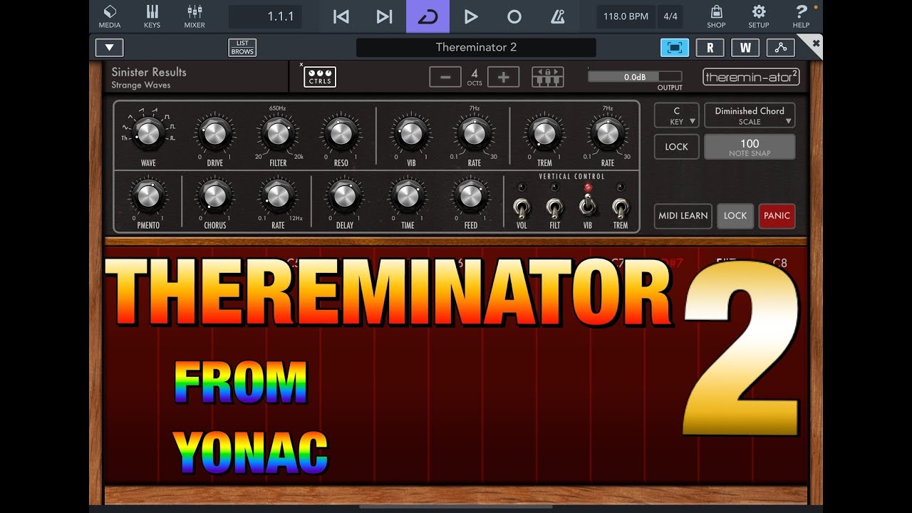Screen dimensions: 912x513
Task: Open the List Brows preset browser
Action: tap(242, 48)
